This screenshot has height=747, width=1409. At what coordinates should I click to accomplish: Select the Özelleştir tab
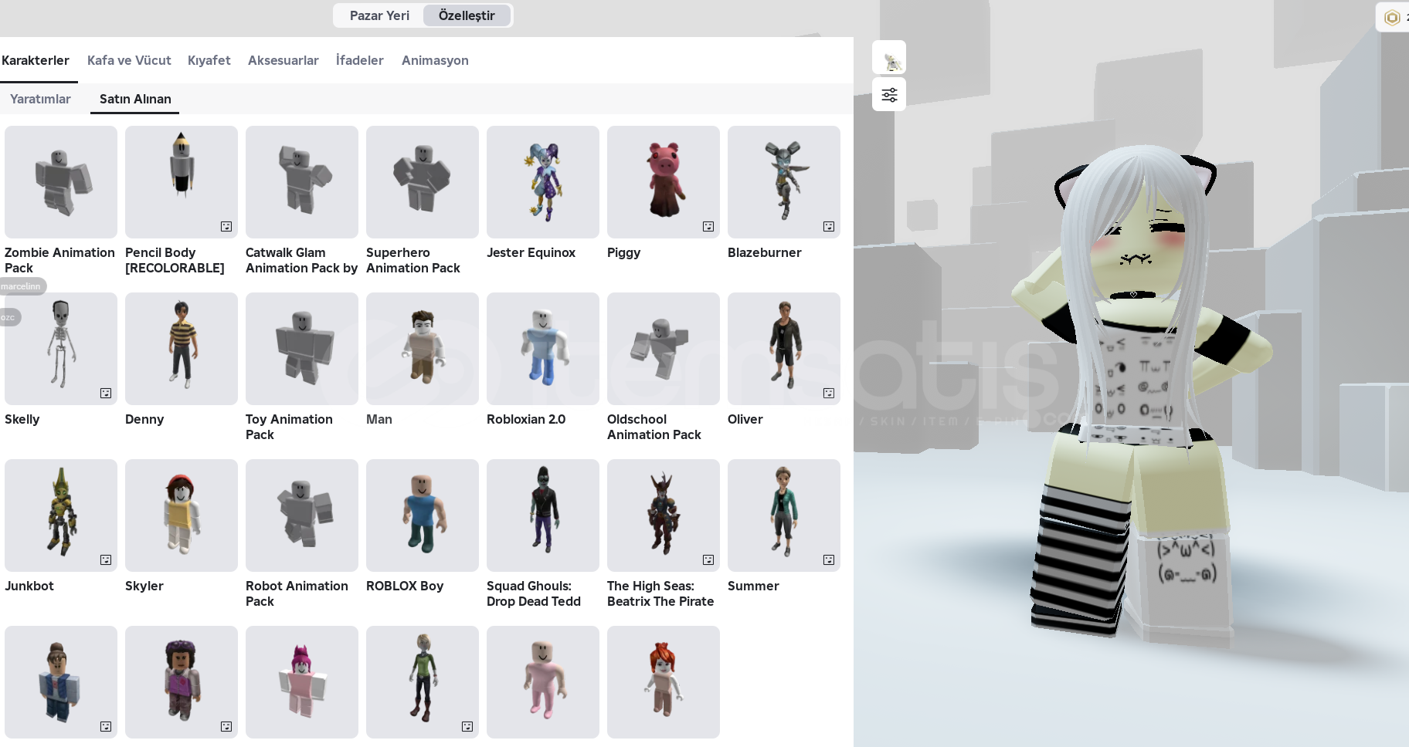coord(467,15)
